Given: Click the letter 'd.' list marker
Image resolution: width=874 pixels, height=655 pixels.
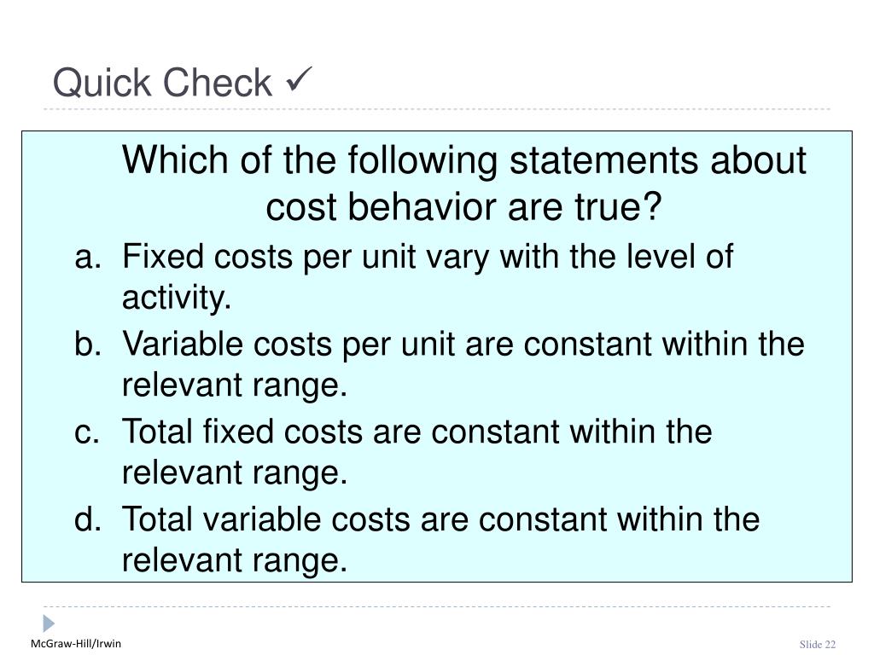Looking at the screenshot, I should coord(88,519).
